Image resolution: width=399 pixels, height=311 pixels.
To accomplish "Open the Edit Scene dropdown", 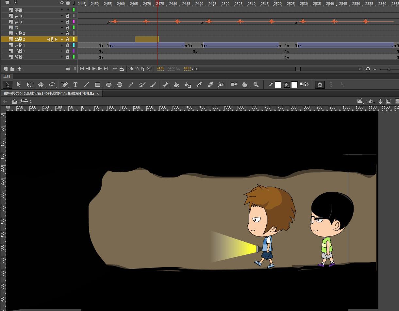I will pos(360,101).
